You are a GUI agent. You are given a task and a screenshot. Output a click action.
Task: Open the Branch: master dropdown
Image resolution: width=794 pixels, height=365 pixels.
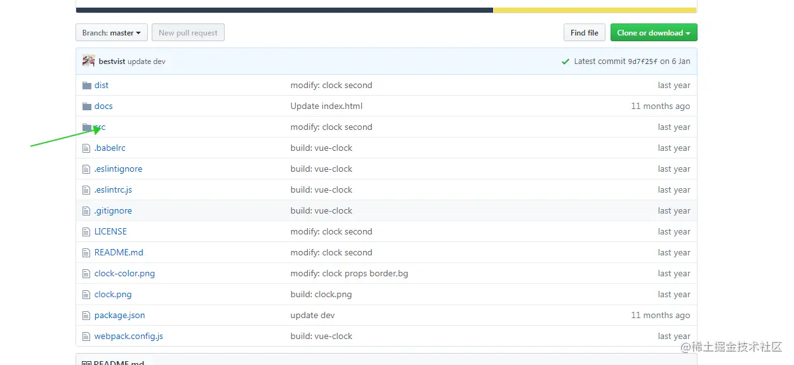(112, 33)
